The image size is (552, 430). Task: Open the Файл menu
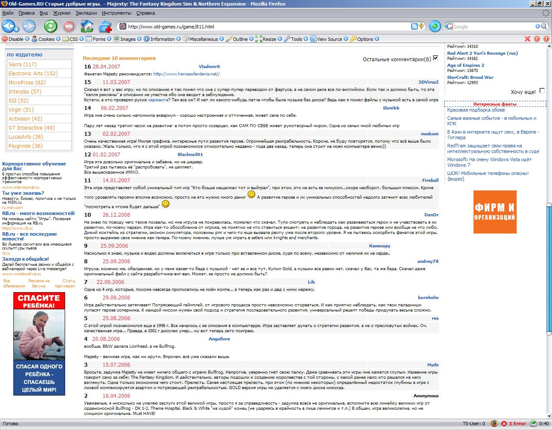point(8,13)
